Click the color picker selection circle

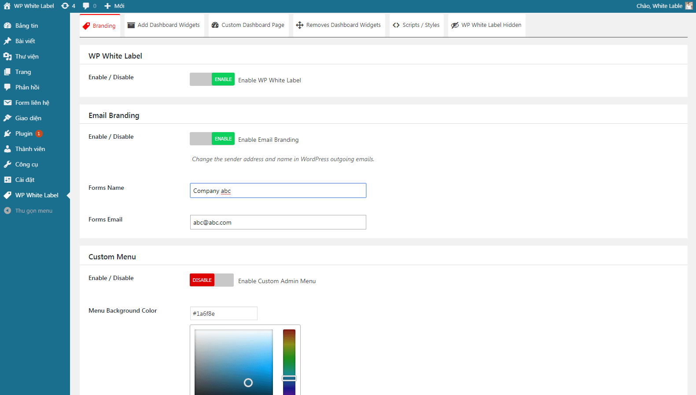click(248, 383)
